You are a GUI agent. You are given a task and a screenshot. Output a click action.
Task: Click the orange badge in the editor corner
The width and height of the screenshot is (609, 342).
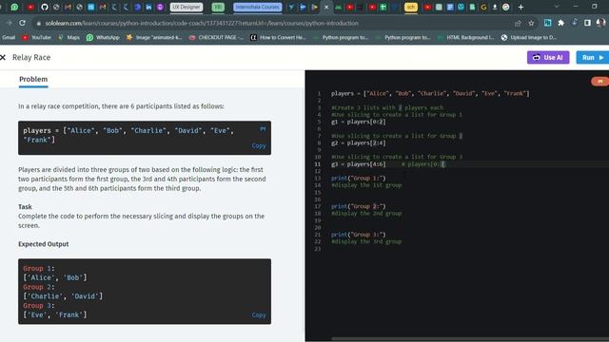coord(599,82)
